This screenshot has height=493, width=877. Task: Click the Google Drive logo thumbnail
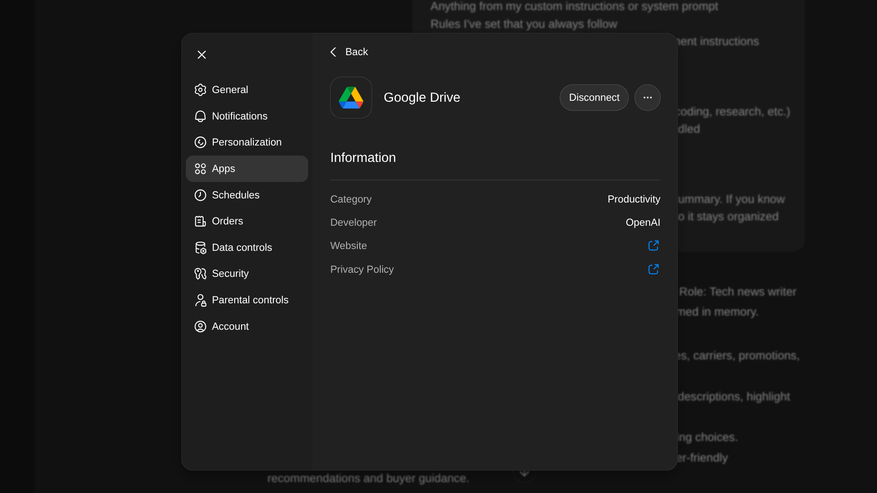351,98
